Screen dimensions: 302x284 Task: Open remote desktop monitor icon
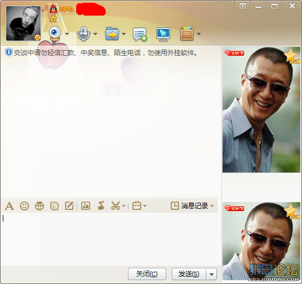(163, 35)
